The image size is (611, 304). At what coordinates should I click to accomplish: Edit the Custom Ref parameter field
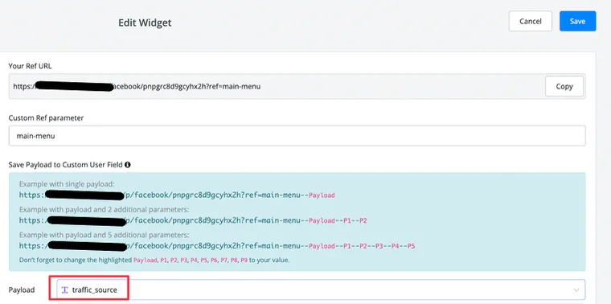[297, 136]
